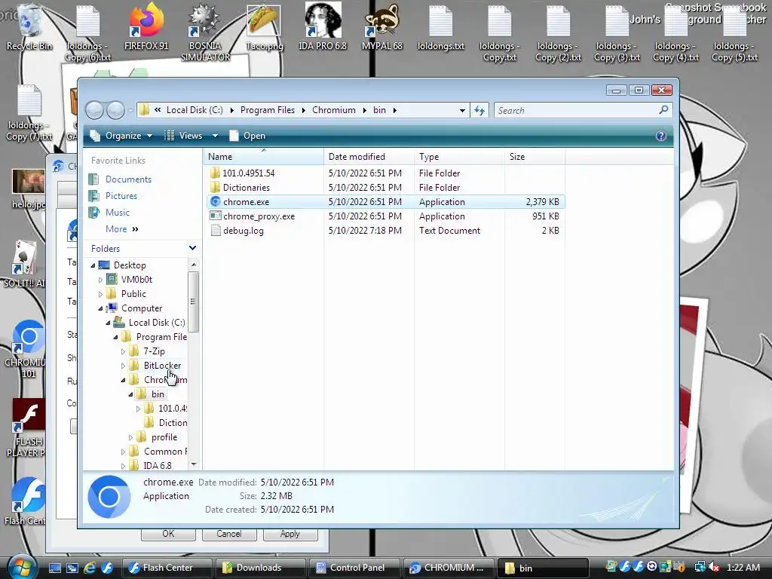Open CHROMIUM 101 desktop shortcut
This screenshot has height=579, width=772.
point(27,348)
